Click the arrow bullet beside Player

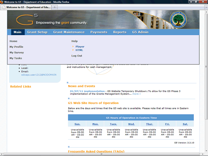point(73,47)
